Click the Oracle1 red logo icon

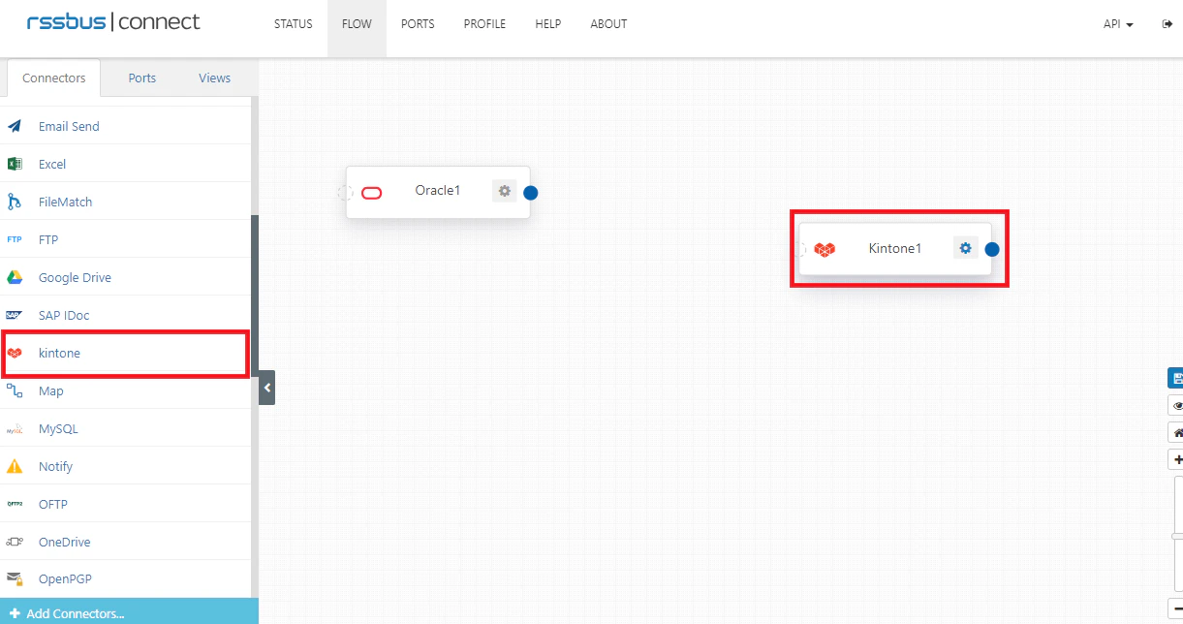pos(372,193)
